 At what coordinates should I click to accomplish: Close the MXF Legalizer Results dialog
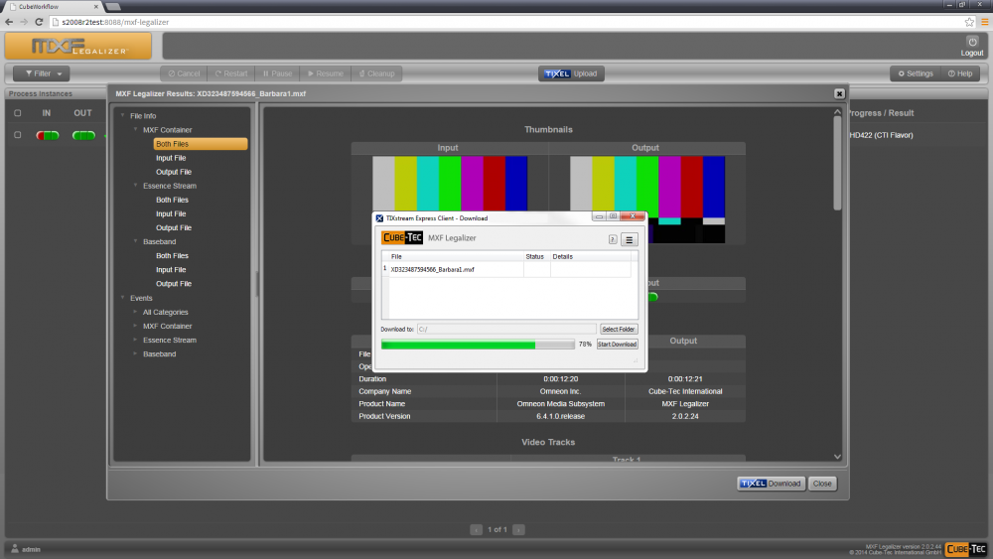(839, 93)
